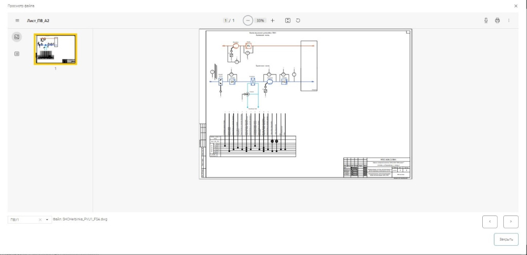
Task: Click the fit to page icon
Action: [288, 21]
